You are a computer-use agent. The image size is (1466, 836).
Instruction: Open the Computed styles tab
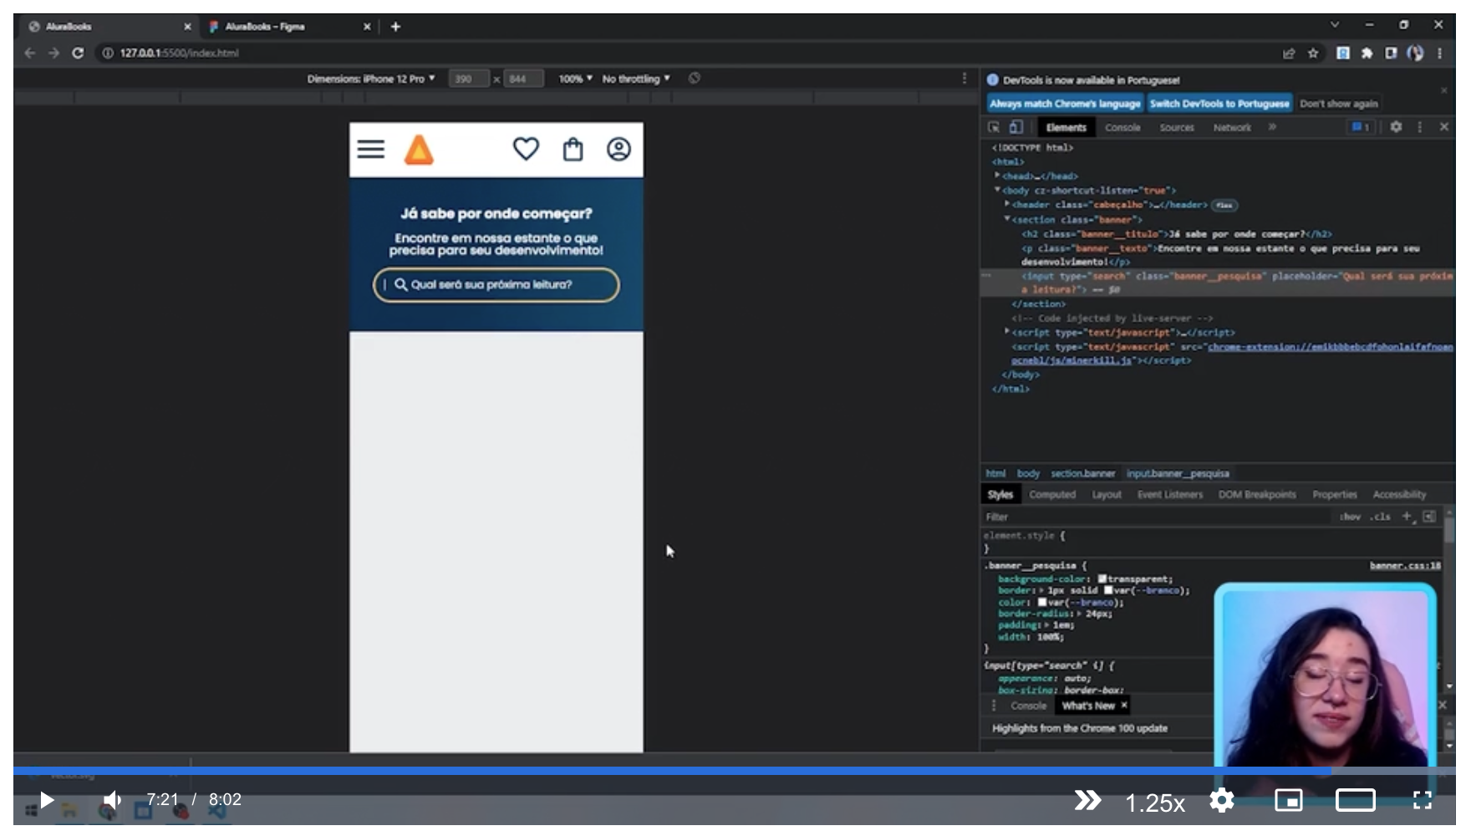point(1052,495)
